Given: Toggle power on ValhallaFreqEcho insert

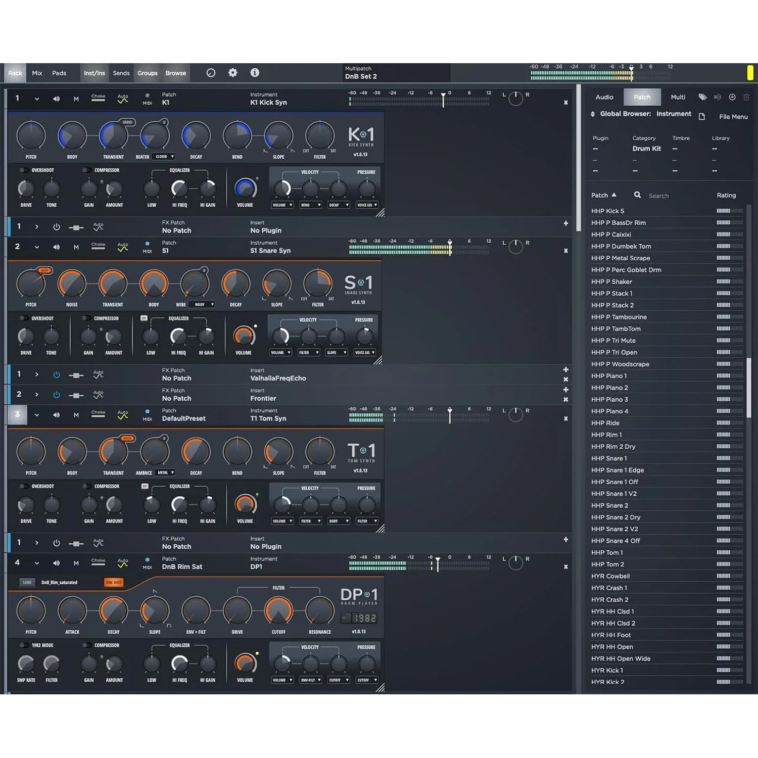Looking at the screenshot, I should [56, 375].
